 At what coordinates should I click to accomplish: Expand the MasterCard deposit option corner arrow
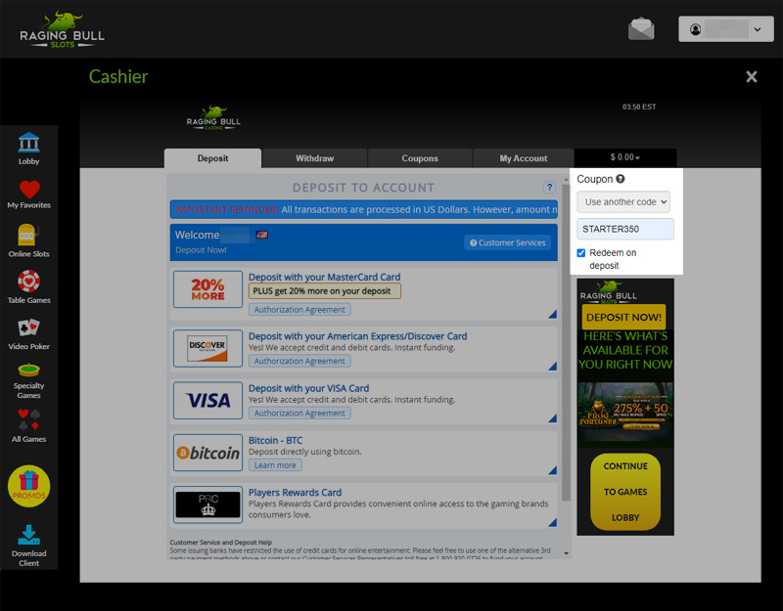552,314
